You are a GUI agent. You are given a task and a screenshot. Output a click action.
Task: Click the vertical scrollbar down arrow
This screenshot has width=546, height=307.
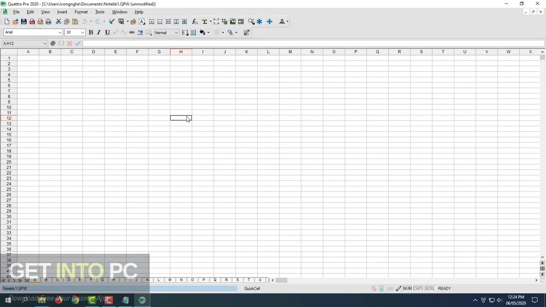pyautogui.click(x=543, y=257)
